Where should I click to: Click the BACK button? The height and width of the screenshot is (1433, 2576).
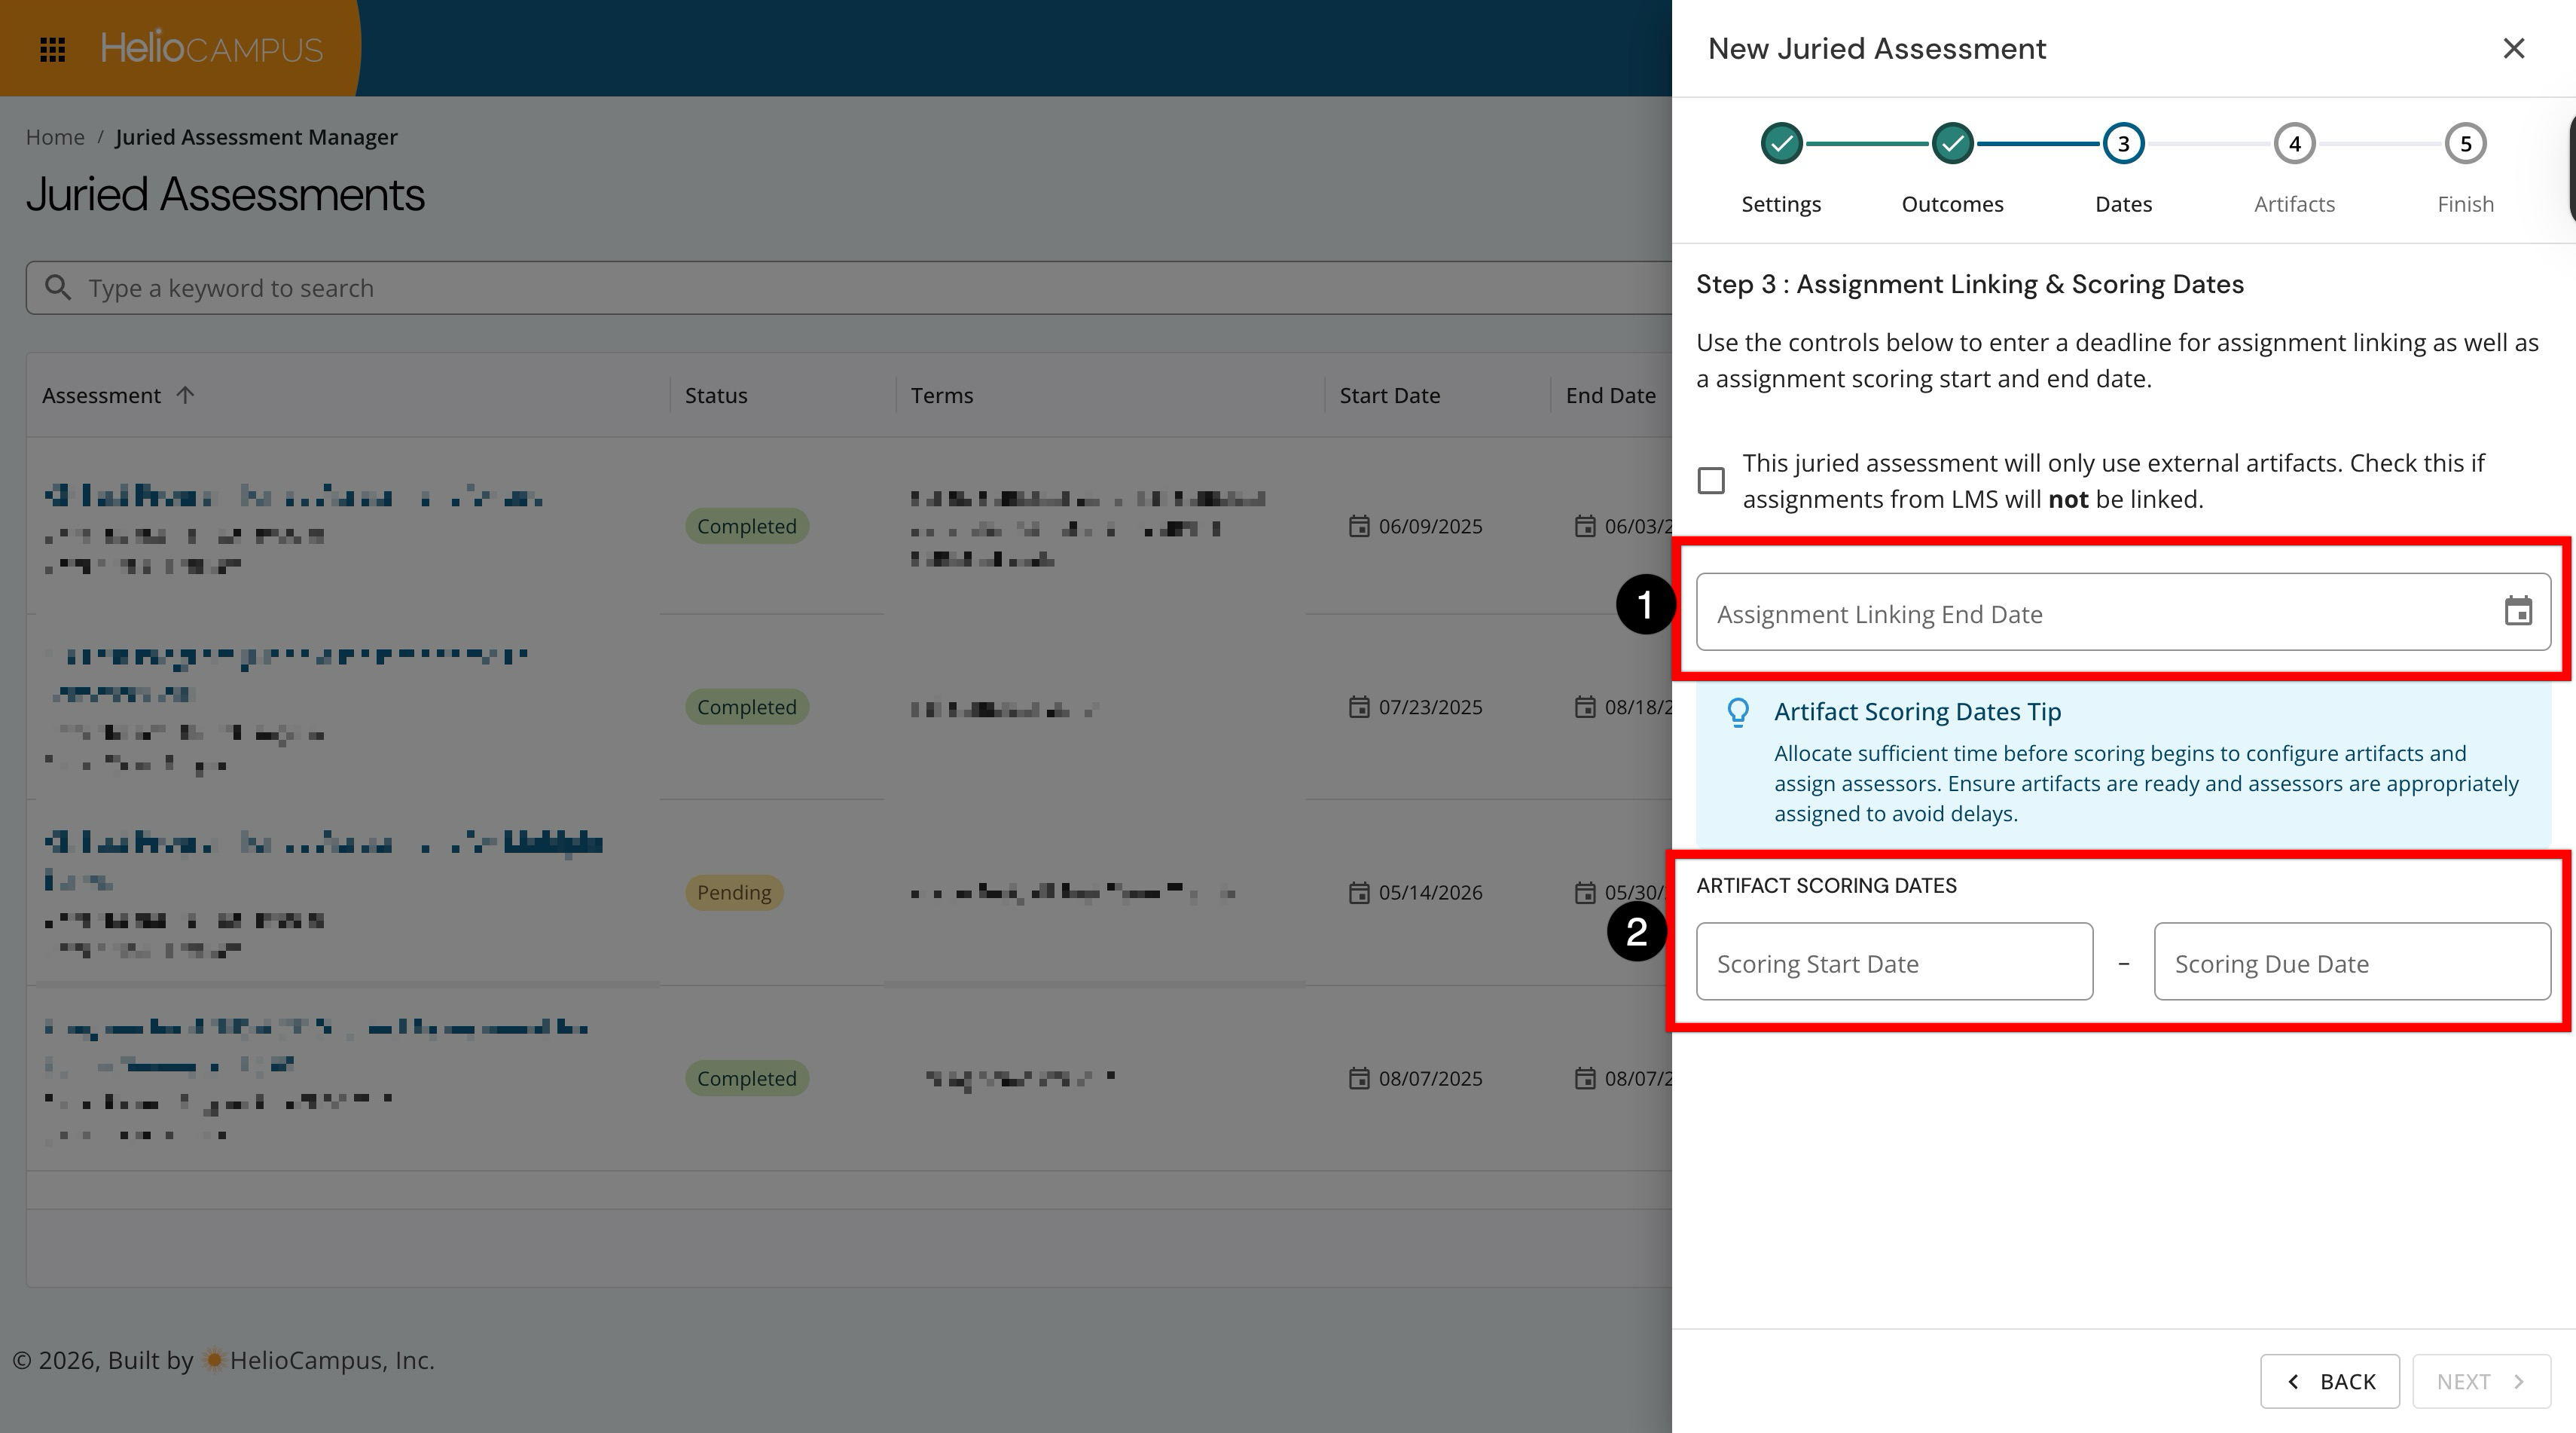2330,1381
